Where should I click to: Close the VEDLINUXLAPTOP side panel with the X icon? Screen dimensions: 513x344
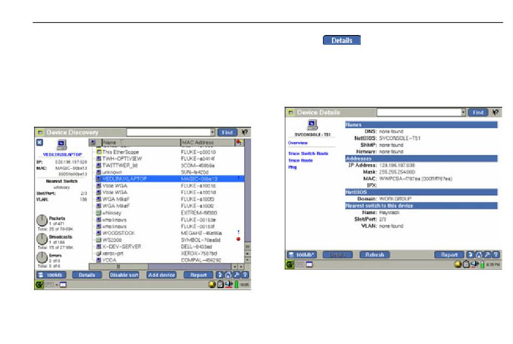tap(39, 142)
